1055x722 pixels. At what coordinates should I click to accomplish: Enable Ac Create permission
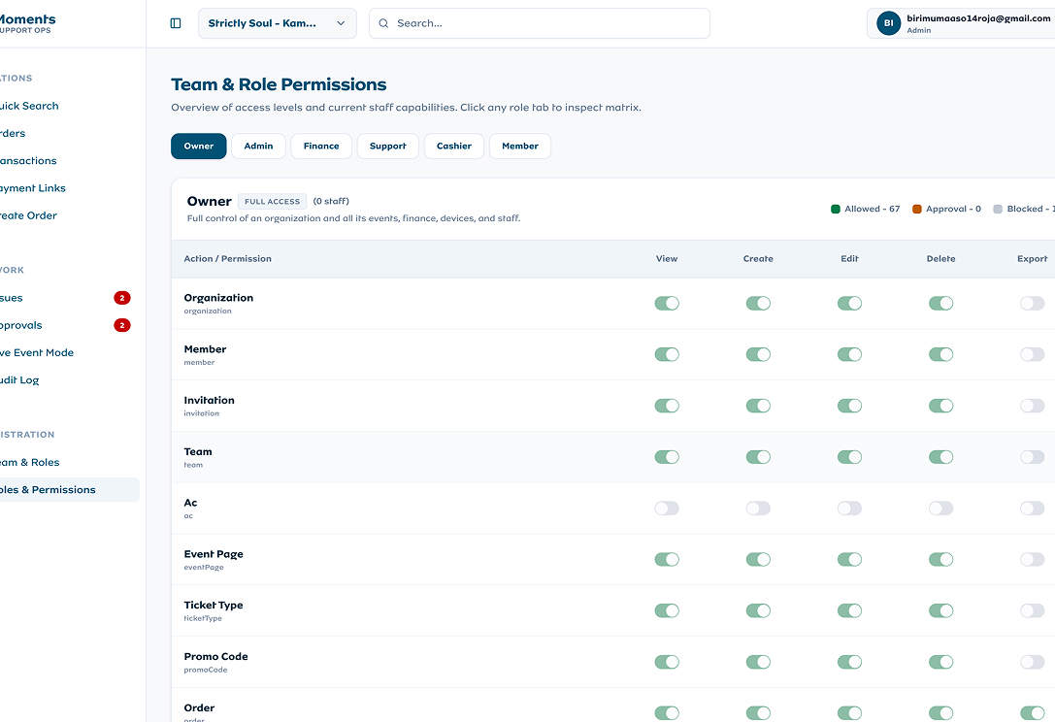click(x=758, y=509)
